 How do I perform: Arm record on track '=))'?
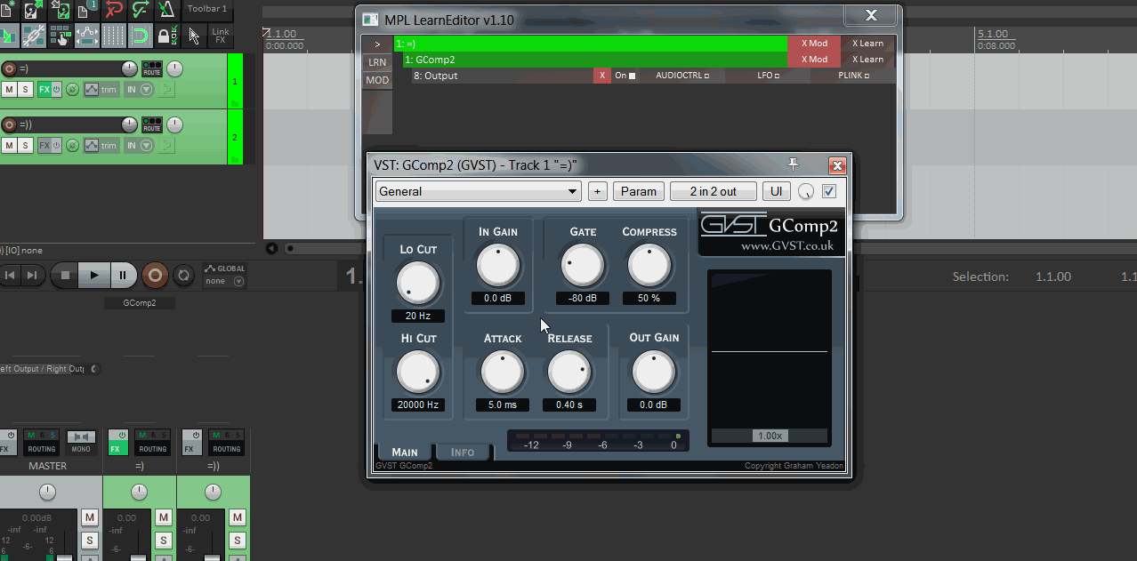click(x=9, y=124)
